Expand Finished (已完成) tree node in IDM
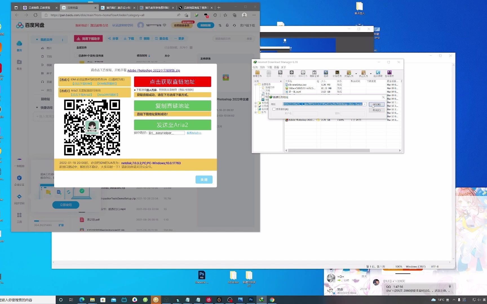 tap(256, 106)
